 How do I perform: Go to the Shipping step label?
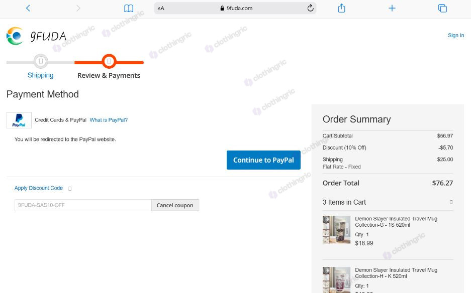tap(41, 75)
